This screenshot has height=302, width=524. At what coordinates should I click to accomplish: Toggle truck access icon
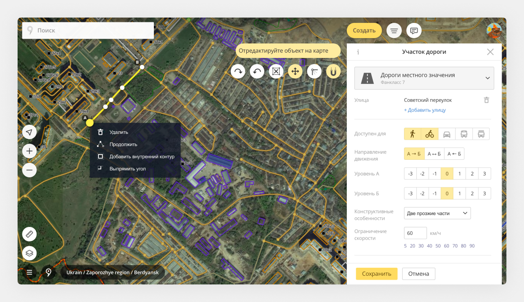point(481,134)
